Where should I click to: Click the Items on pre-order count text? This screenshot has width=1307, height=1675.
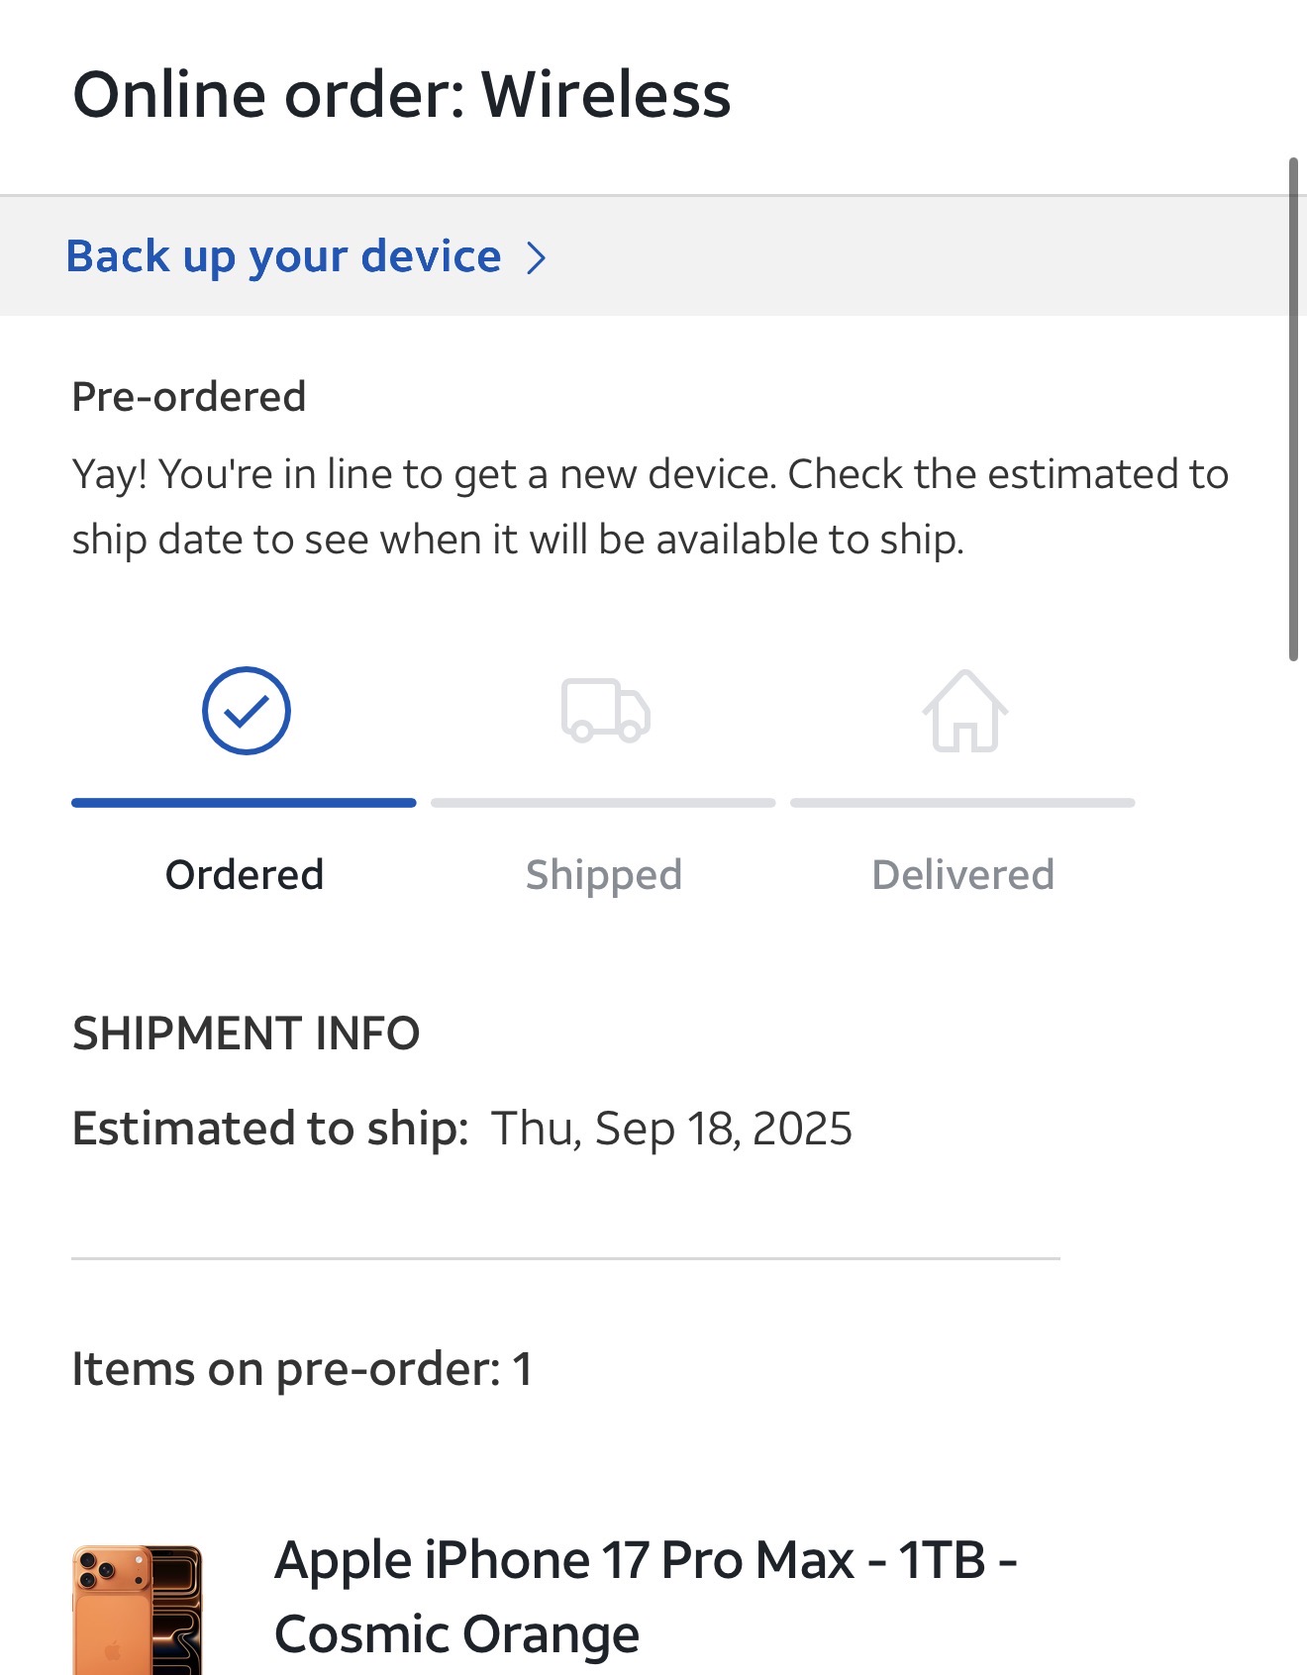302,1369
